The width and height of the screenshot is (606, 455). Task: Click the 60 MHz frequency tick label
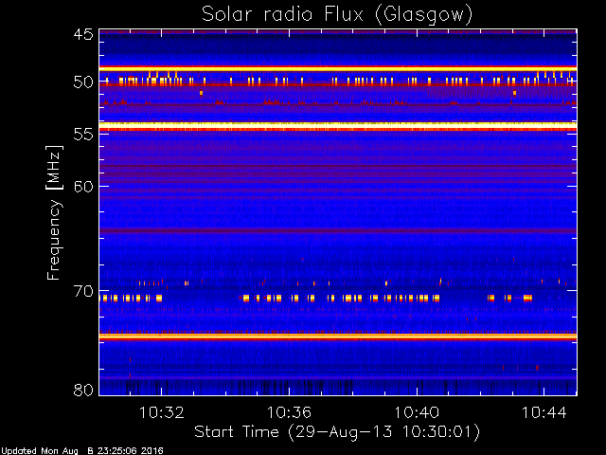(83, 187)
